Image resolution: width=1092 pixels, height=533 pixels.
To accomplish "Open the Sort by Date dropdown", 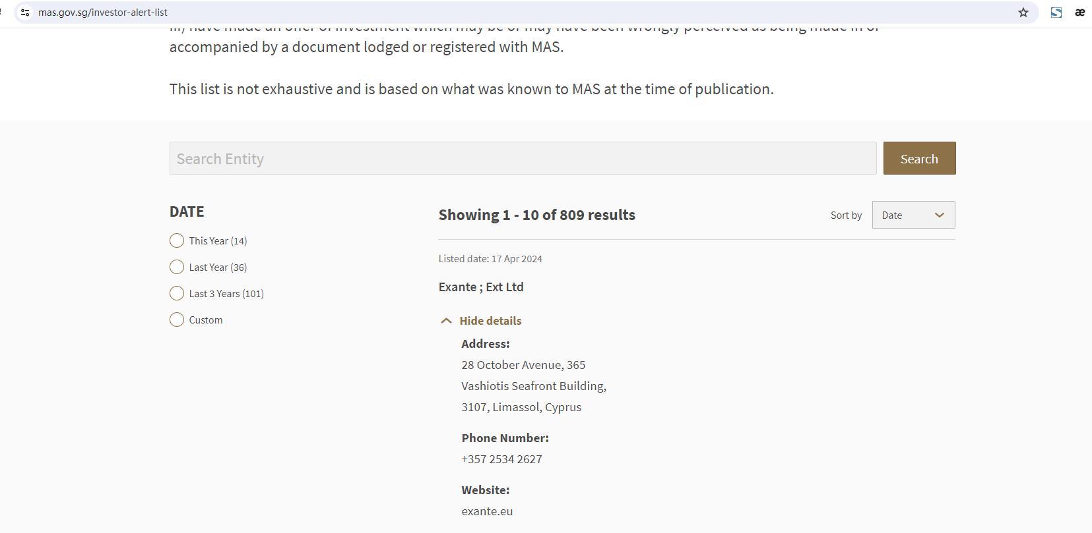I will click(x=913, y=215).
